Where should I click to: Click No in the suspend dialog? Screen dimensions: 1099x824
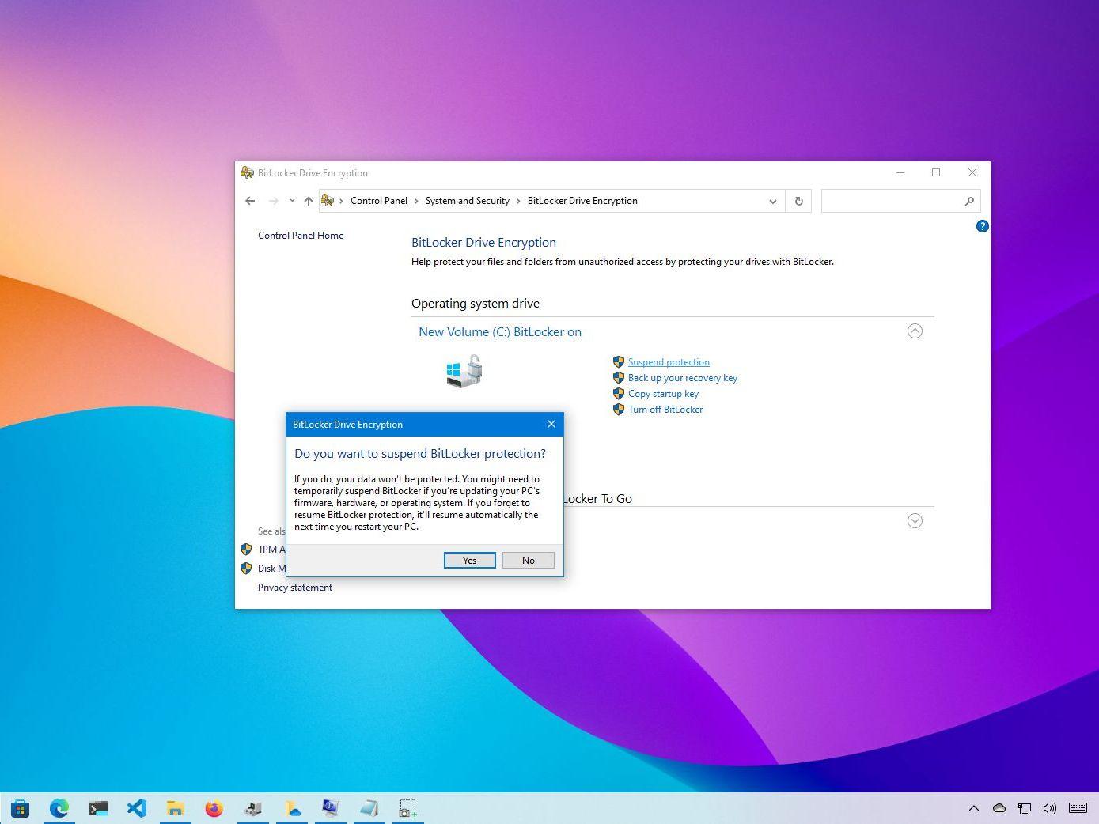528,560
